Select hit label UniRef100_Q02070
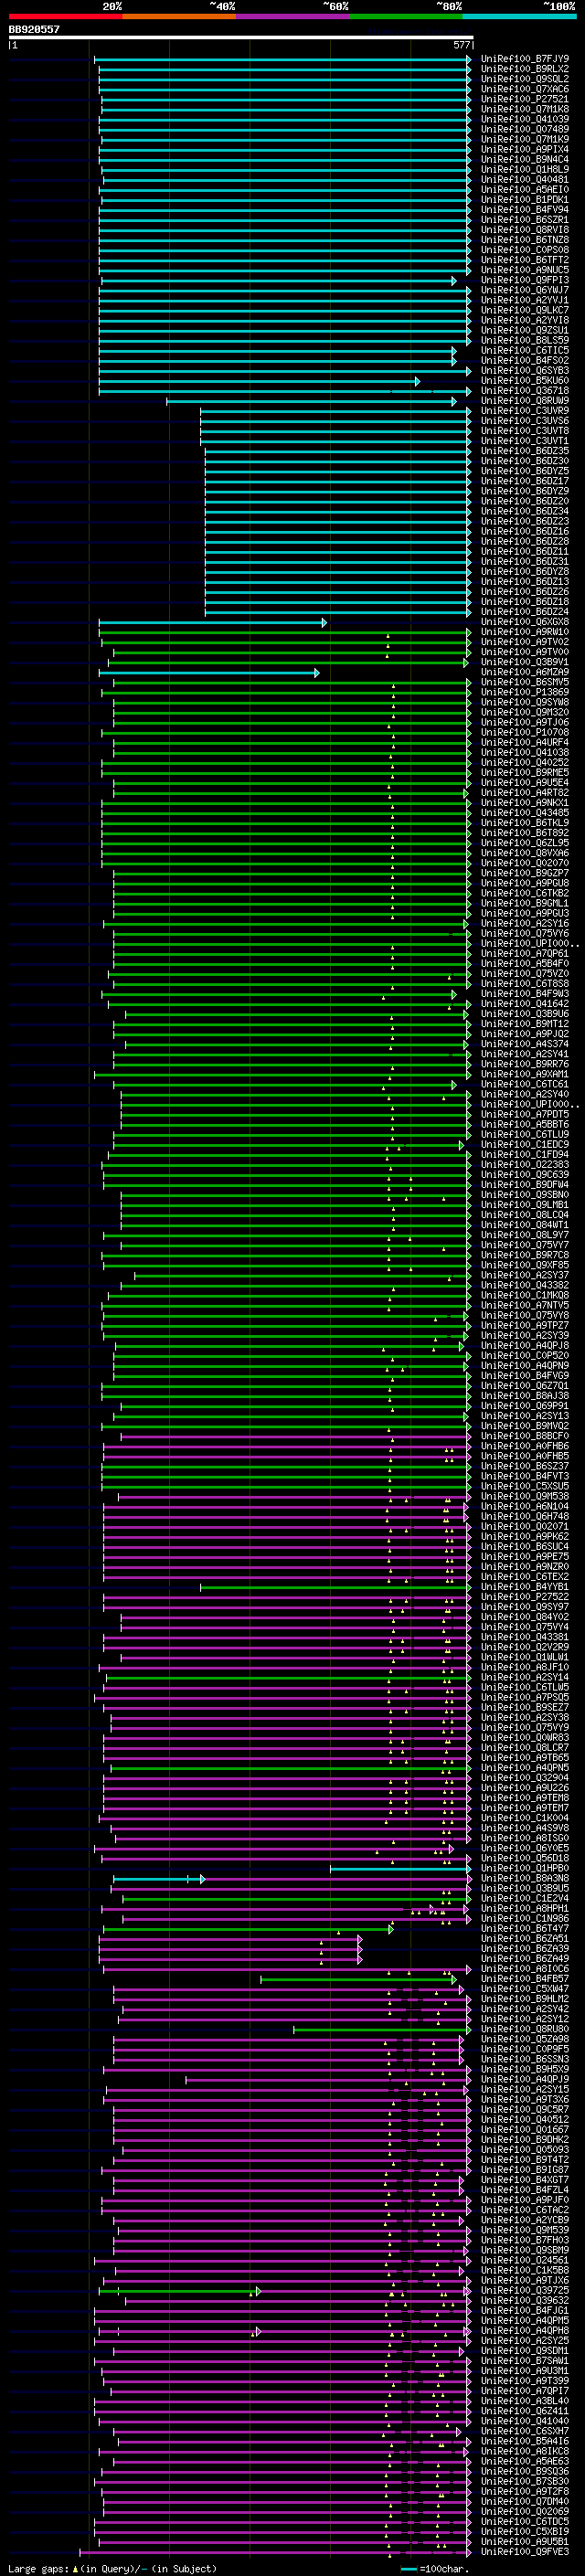The width and height of the screenshot is (585, 2576). pos(525,863)
